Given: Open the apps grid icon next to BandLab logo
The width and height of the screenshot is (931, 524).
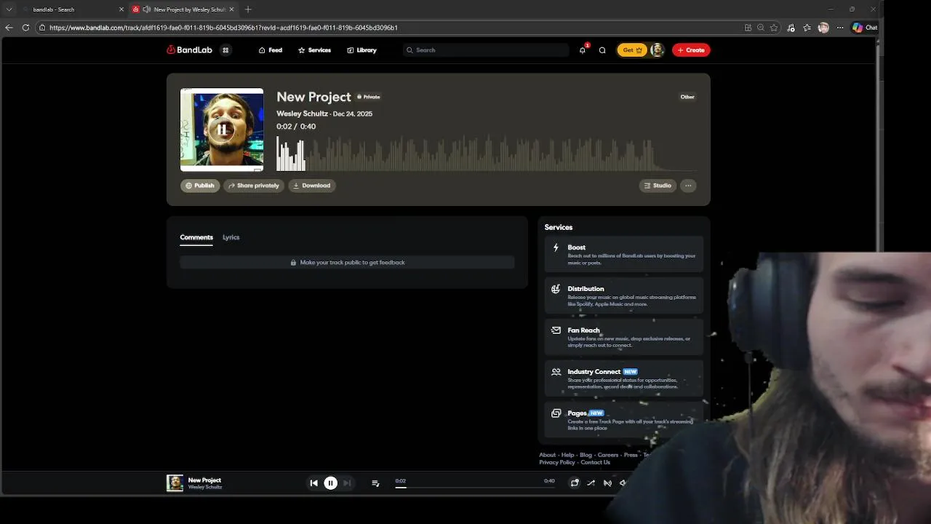Looking at the screenshot, I should (x=225, y=50).
